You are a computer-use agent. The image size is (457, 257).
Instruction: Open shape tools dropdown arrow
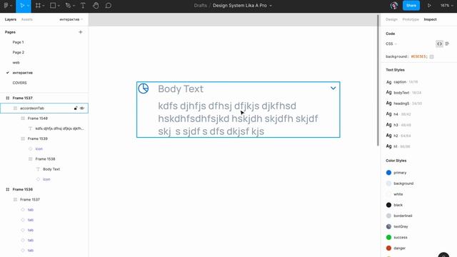(59, 6)
